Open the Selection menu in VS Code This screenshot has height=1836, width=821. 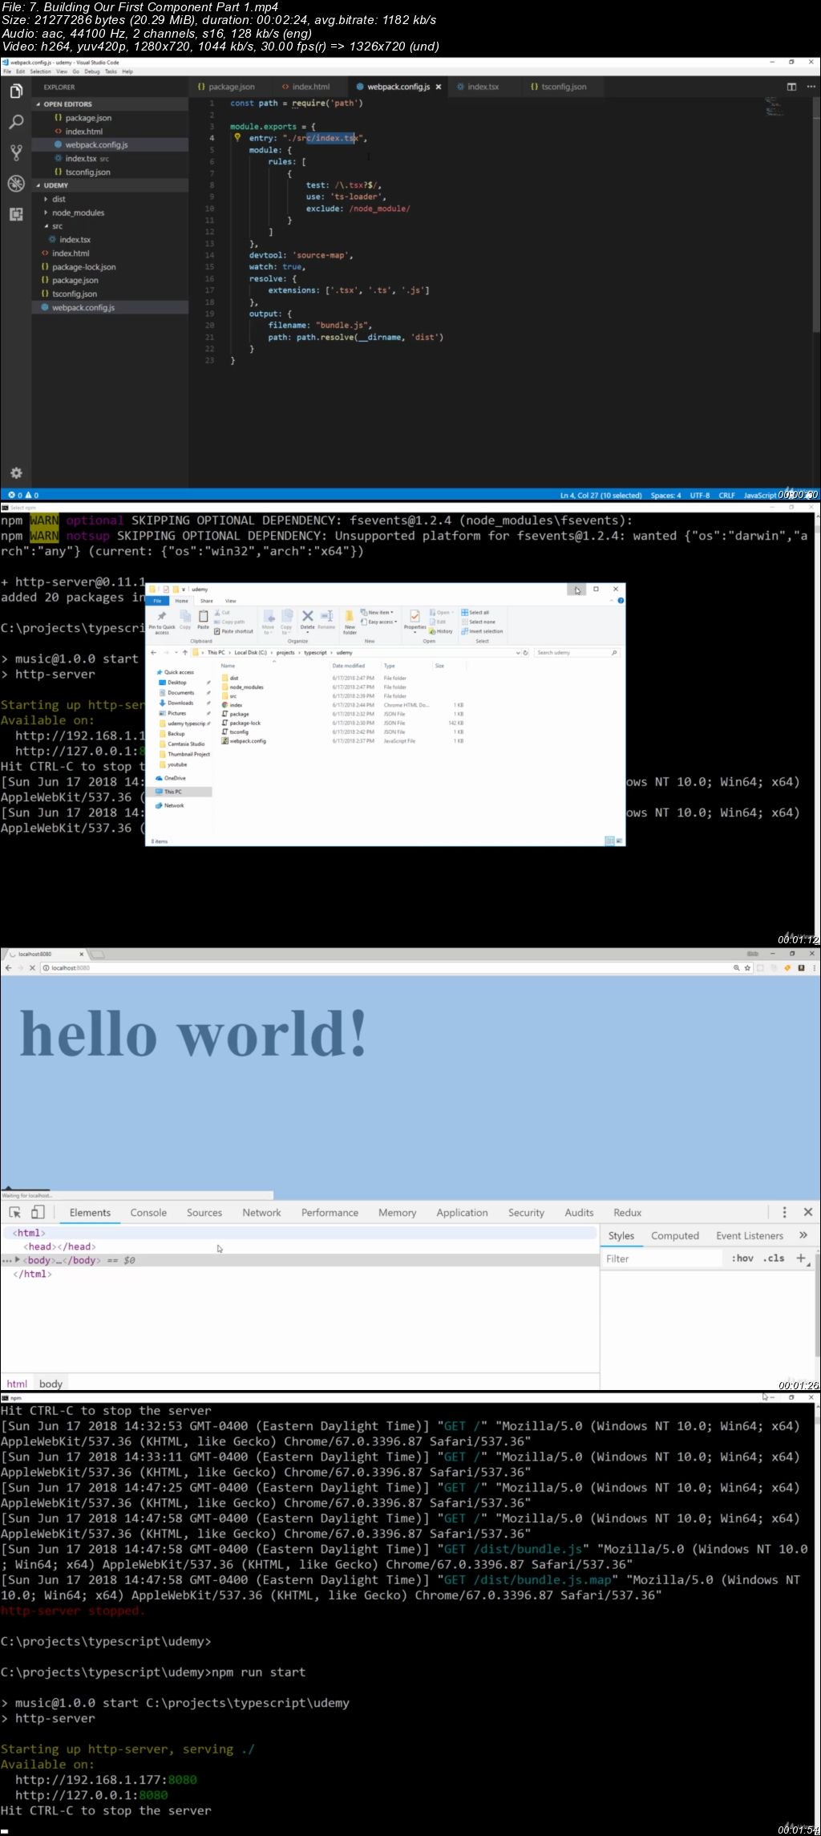point(40,71)
